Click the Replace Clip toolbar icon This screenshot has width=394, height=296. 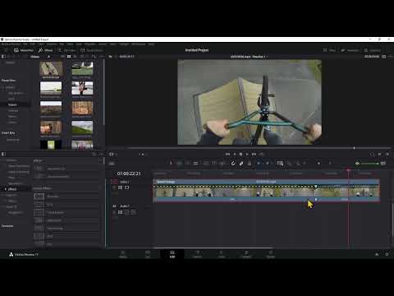[222, 163]
